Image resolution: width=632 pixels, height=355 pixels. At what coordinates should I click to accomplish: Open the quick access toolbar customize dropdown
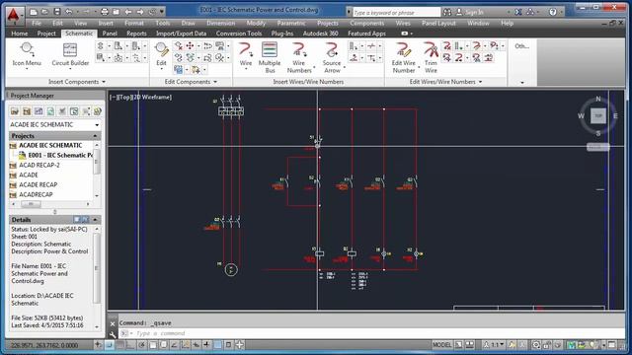click(162, 12)
